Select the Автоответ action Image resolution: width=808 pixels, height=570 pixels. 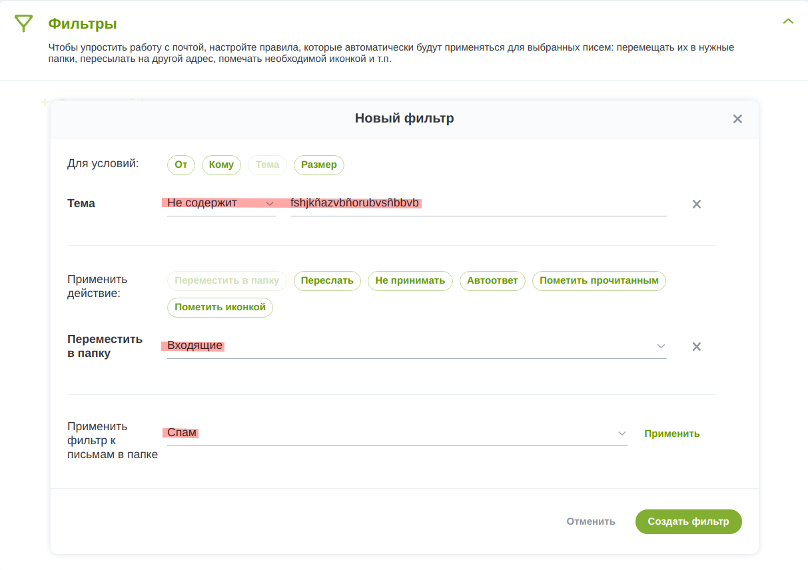[x=492, y=280]
